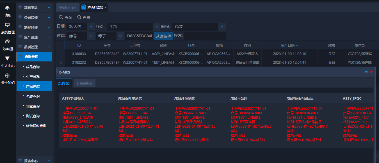This screenshot has height=163, width=379.
Task: Click the 检索 search input field
Action: coord(204,36)
